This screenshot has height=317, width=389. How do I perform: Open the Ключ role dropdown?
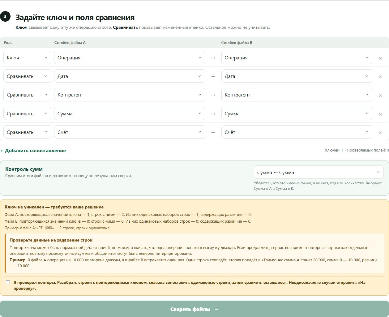[x=27, y=58]
